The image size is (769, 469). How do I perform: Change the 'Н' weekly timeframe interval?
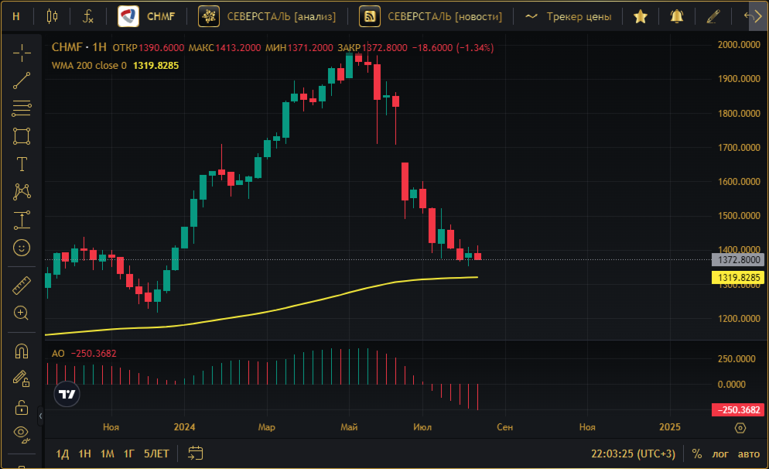point(16,16)
